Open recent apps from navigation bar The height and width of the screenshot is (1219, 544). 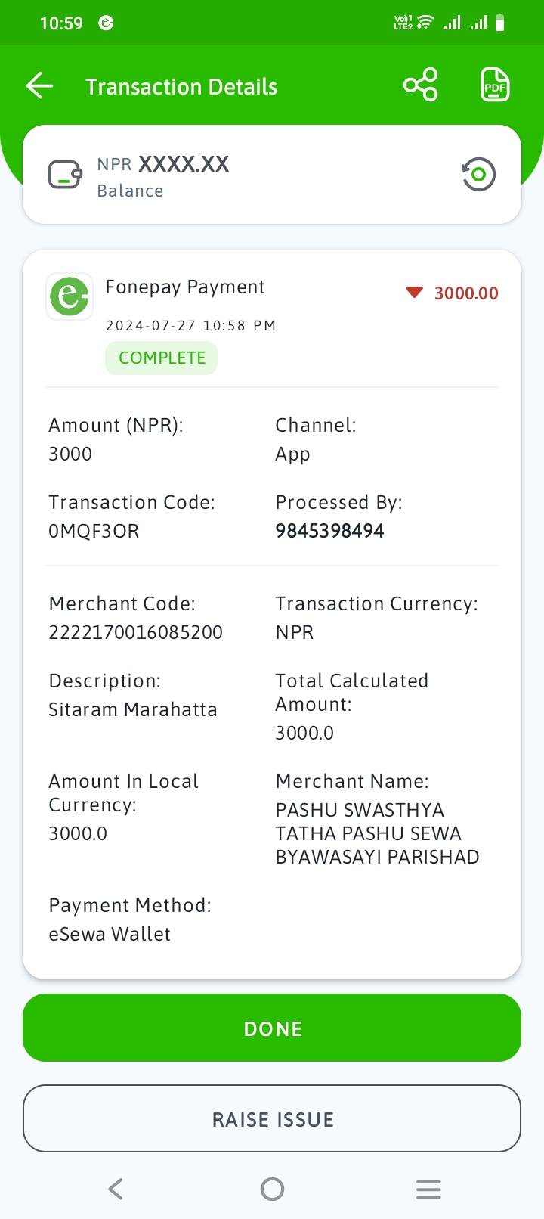coord(428,1189)
